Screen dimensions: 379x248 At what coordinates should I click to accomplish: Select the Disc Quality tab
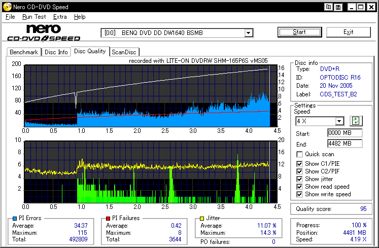click(x=90, y=51)
